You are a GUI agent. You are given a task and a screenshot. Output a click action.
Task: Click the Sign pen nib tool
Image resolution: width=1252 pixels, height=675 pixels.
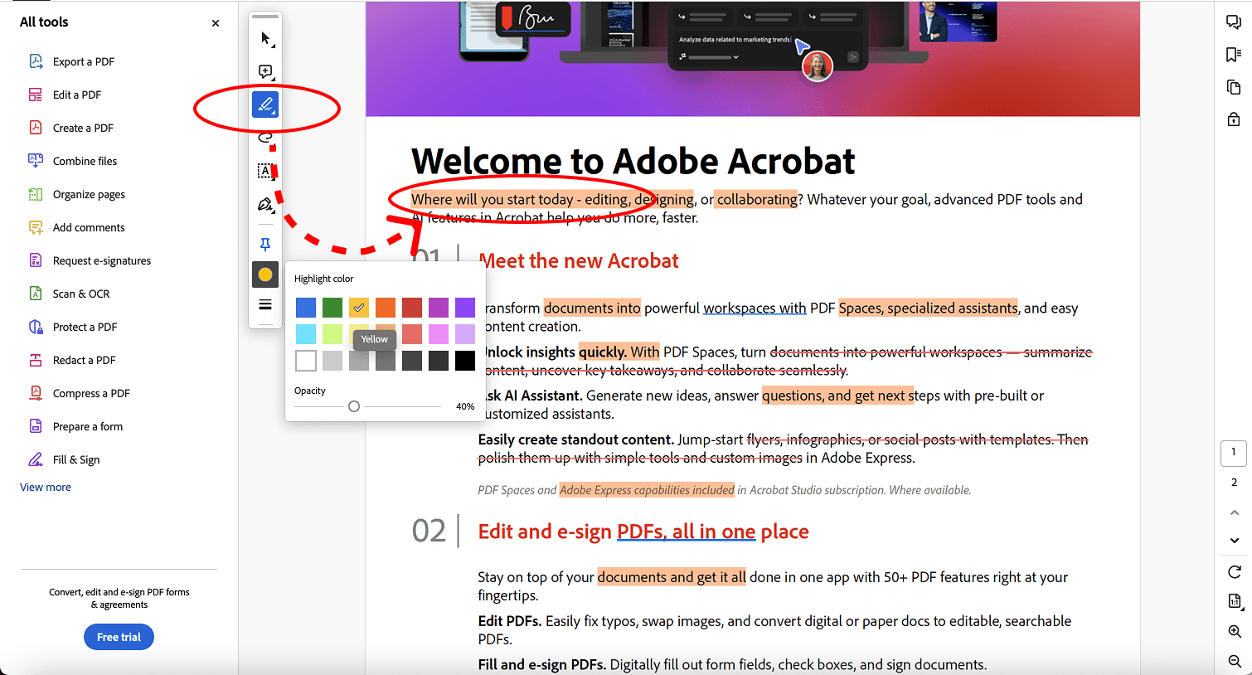[x=265, y=205]
